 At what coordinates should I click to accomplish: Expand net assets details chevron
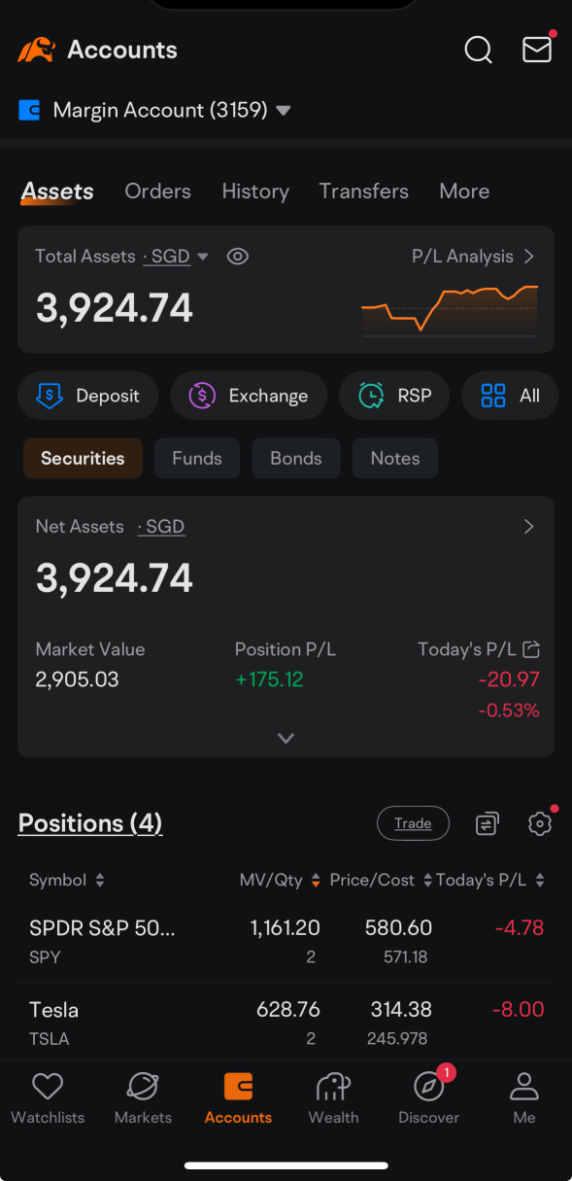click(x=286, y=738)
